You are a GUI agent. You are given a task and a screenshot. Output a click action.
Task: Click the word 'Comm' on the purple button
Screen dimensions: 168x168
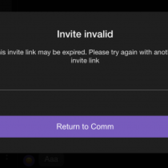(102, 126)
